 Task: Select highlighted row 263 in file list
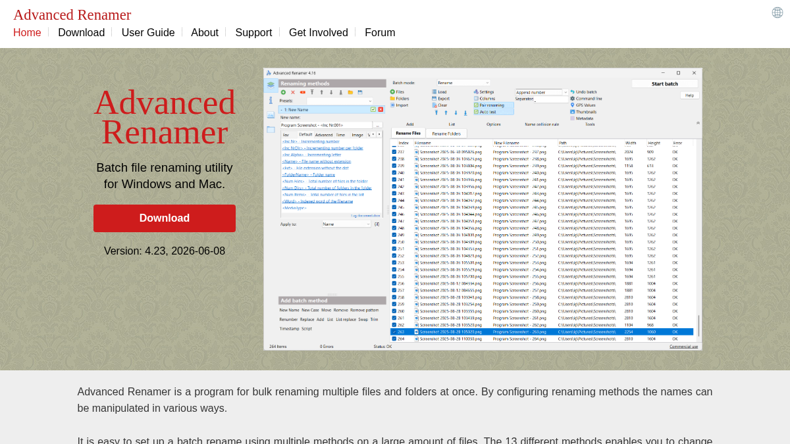click(x=542, y=332)
